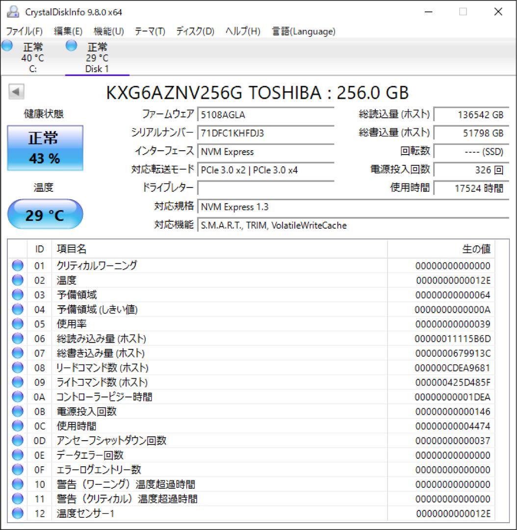This screenshot has height=530, width=517.
Task: Open the ファイル(F) menu
Action: point(25,31)
